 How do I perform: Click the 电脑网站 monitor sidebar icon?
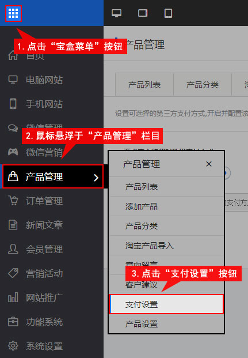click(13, 80)
